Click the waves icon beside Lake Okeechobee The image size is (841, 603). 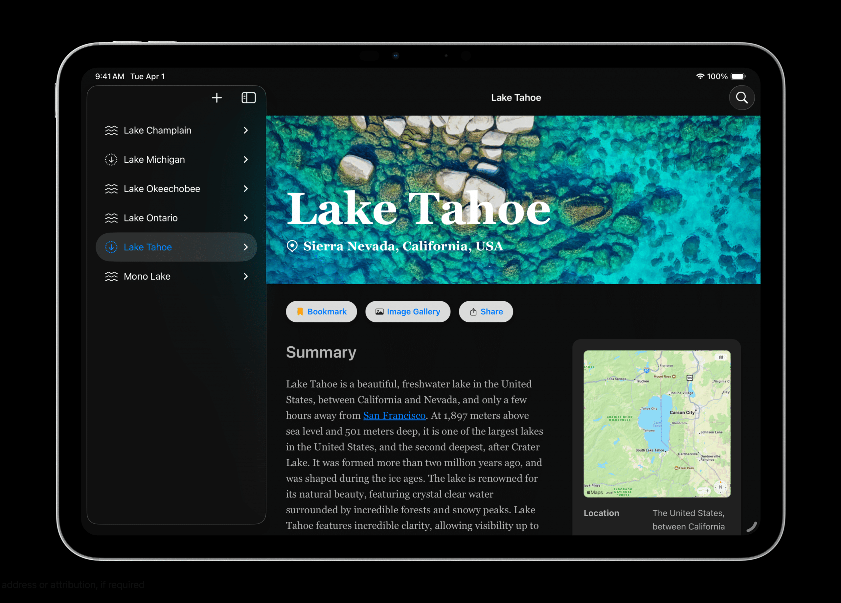click(111, 189)
